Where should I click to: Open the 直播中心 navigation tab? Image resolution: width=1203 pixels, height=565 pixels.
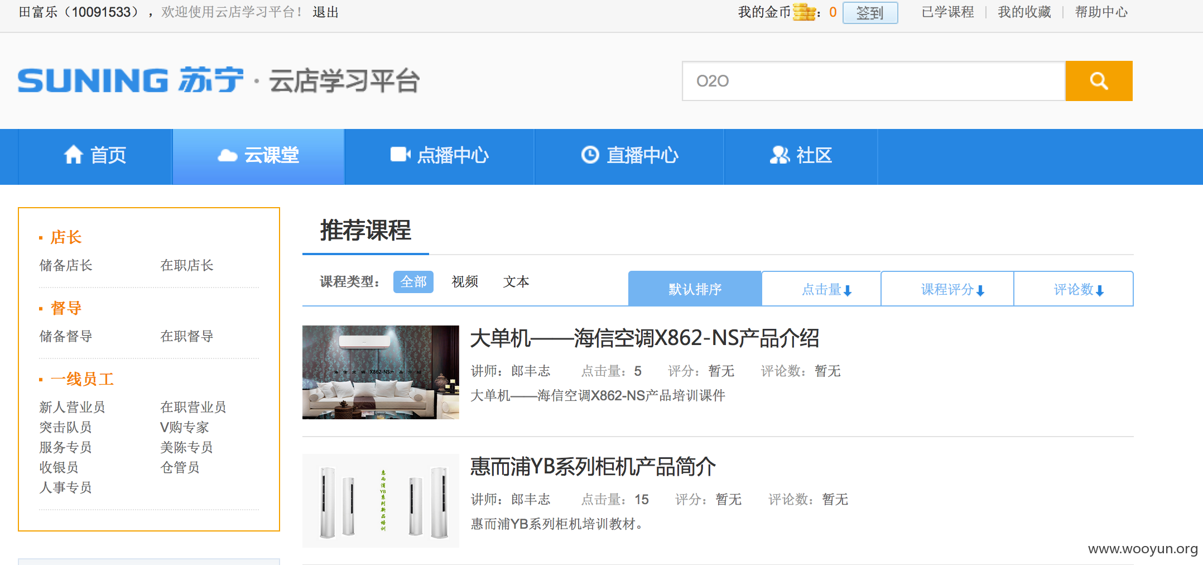click(629, 156)
